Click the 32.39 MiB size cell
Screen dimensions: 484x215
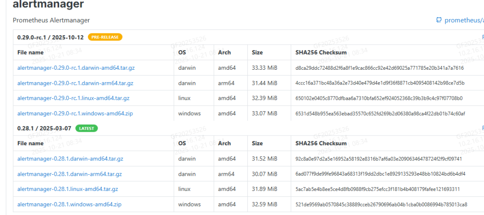[x=264, y=98]
